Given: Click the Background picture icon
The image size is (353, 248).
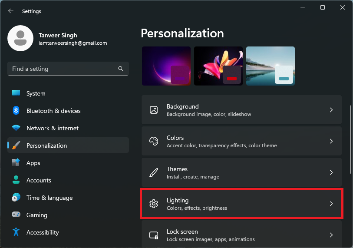Looking at the screenshot, I should (x=154, y=110).
